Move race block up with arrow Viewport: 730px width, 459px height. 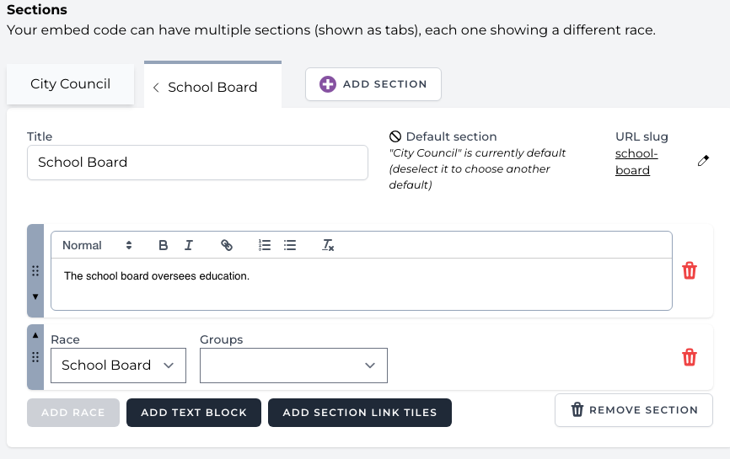[x=35, y=334]
